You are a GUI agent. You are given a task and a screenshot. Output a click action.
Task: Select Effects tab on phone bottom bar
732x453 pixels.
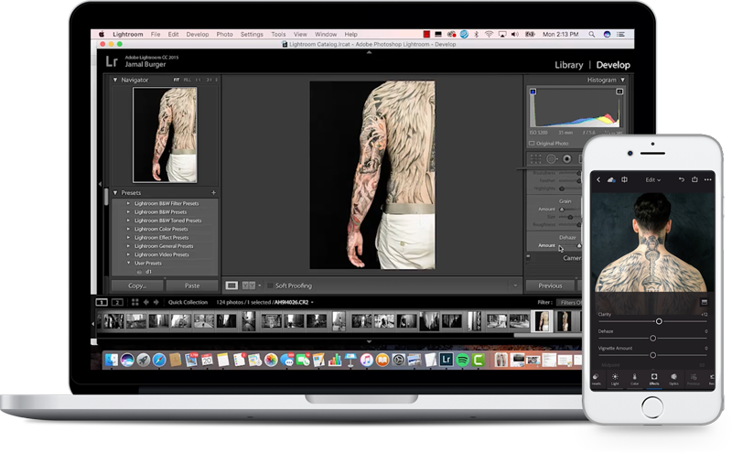click(x=654, y=379)
